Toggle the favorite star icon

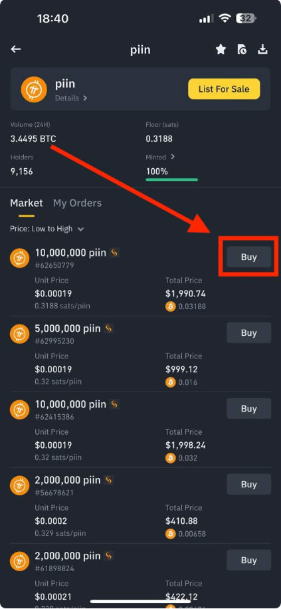coord(221,49)
